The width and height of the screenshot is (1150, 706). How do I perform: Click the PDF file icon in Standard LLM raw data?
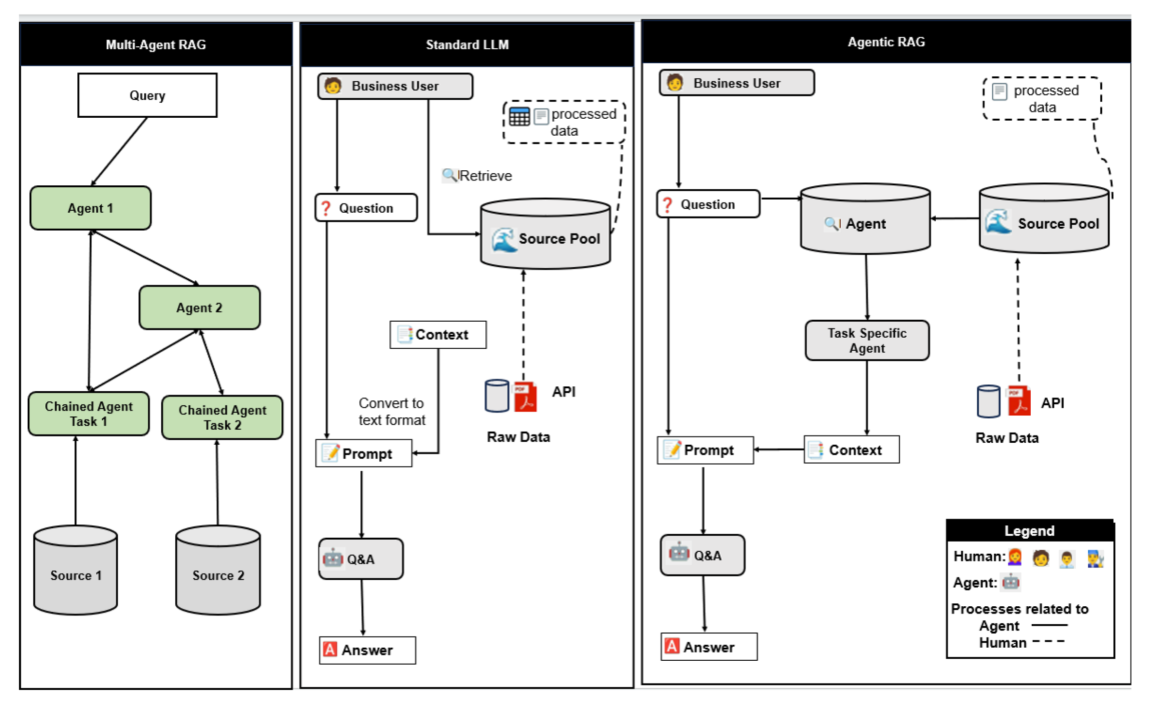[525, 397]
